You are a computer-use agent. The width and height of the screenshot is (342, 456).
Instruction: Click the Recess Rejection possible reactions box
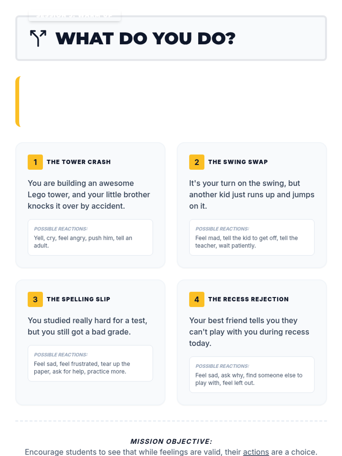click(x=252, y=375)
